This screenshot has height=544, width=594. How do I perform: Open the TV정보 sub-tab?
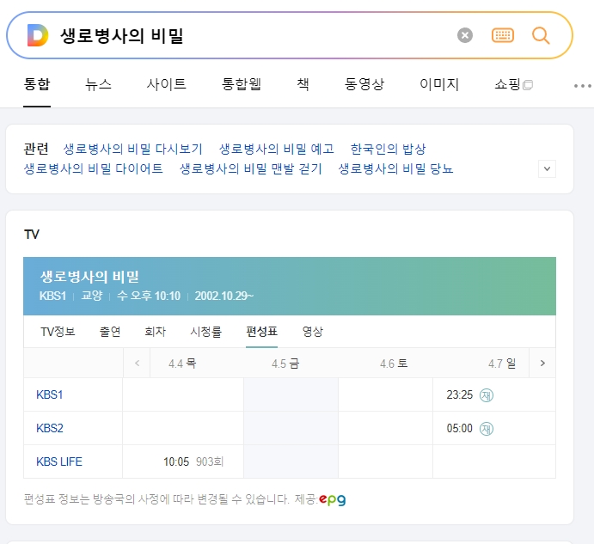pos(58,332)
